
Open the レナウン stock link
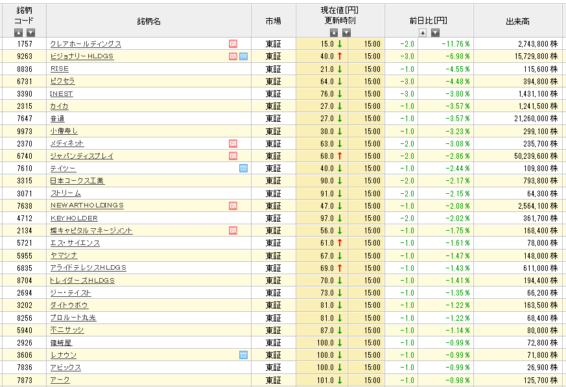(63, 355)
